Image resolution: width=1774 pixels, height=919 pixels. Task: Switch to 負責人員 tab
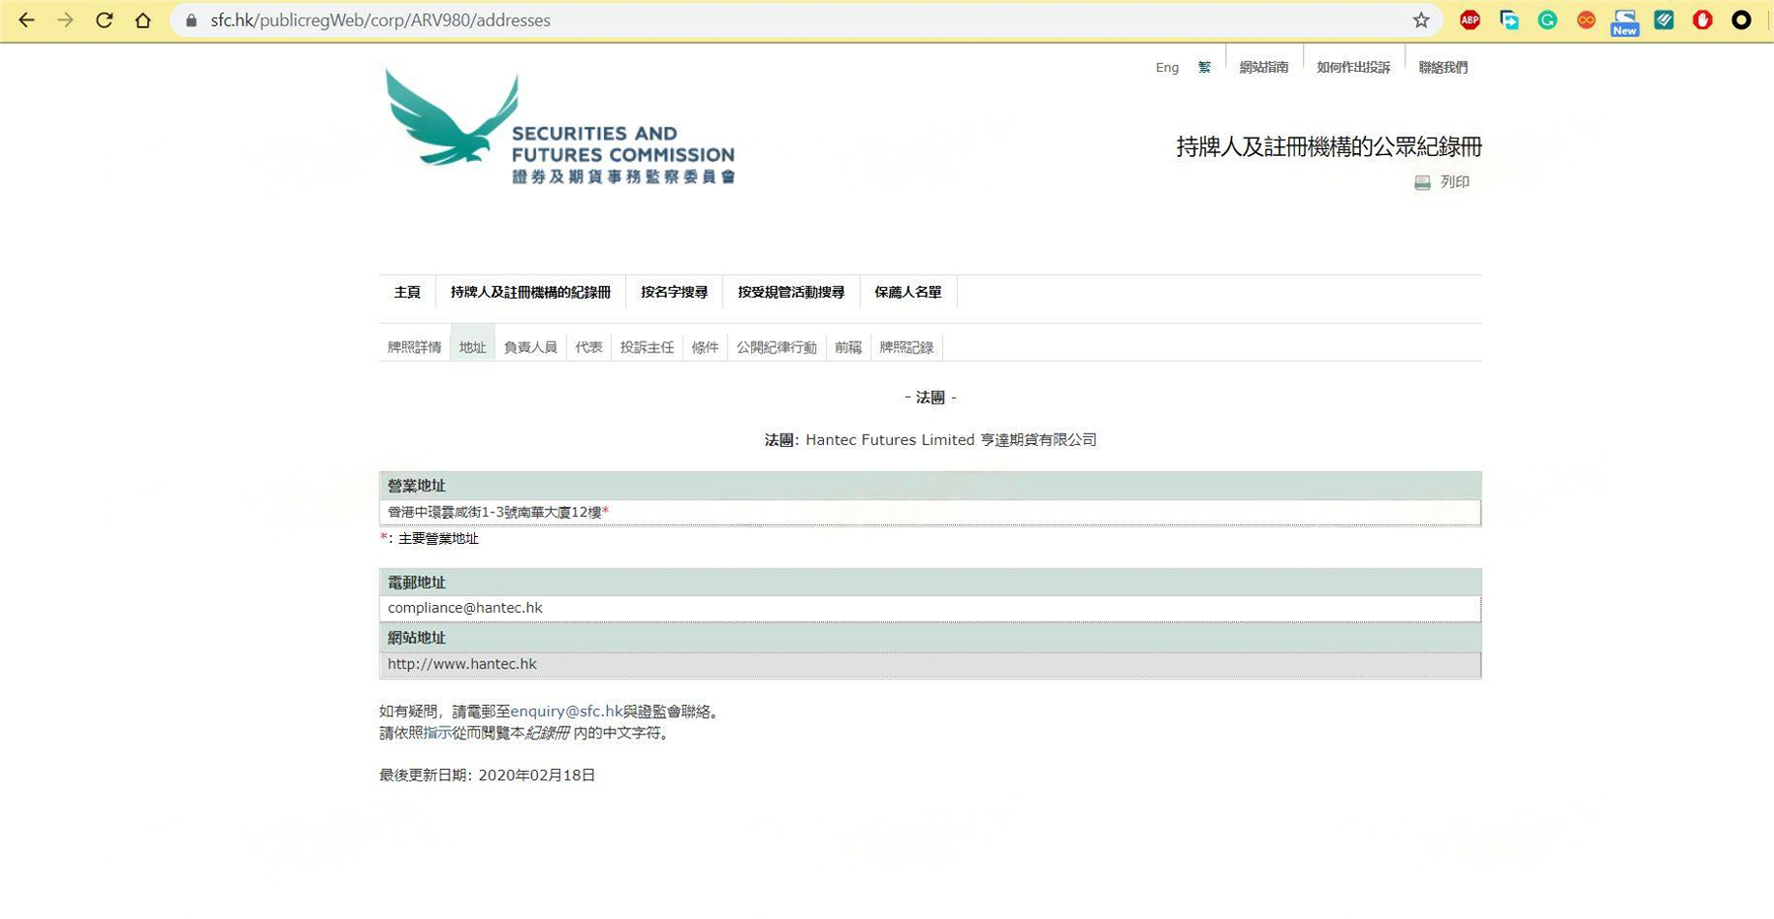tap(530, 347)
